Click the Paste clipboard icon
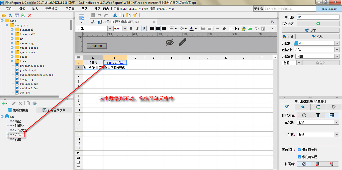This screenshot has height=170, width=342. click(x=128, y=15)
